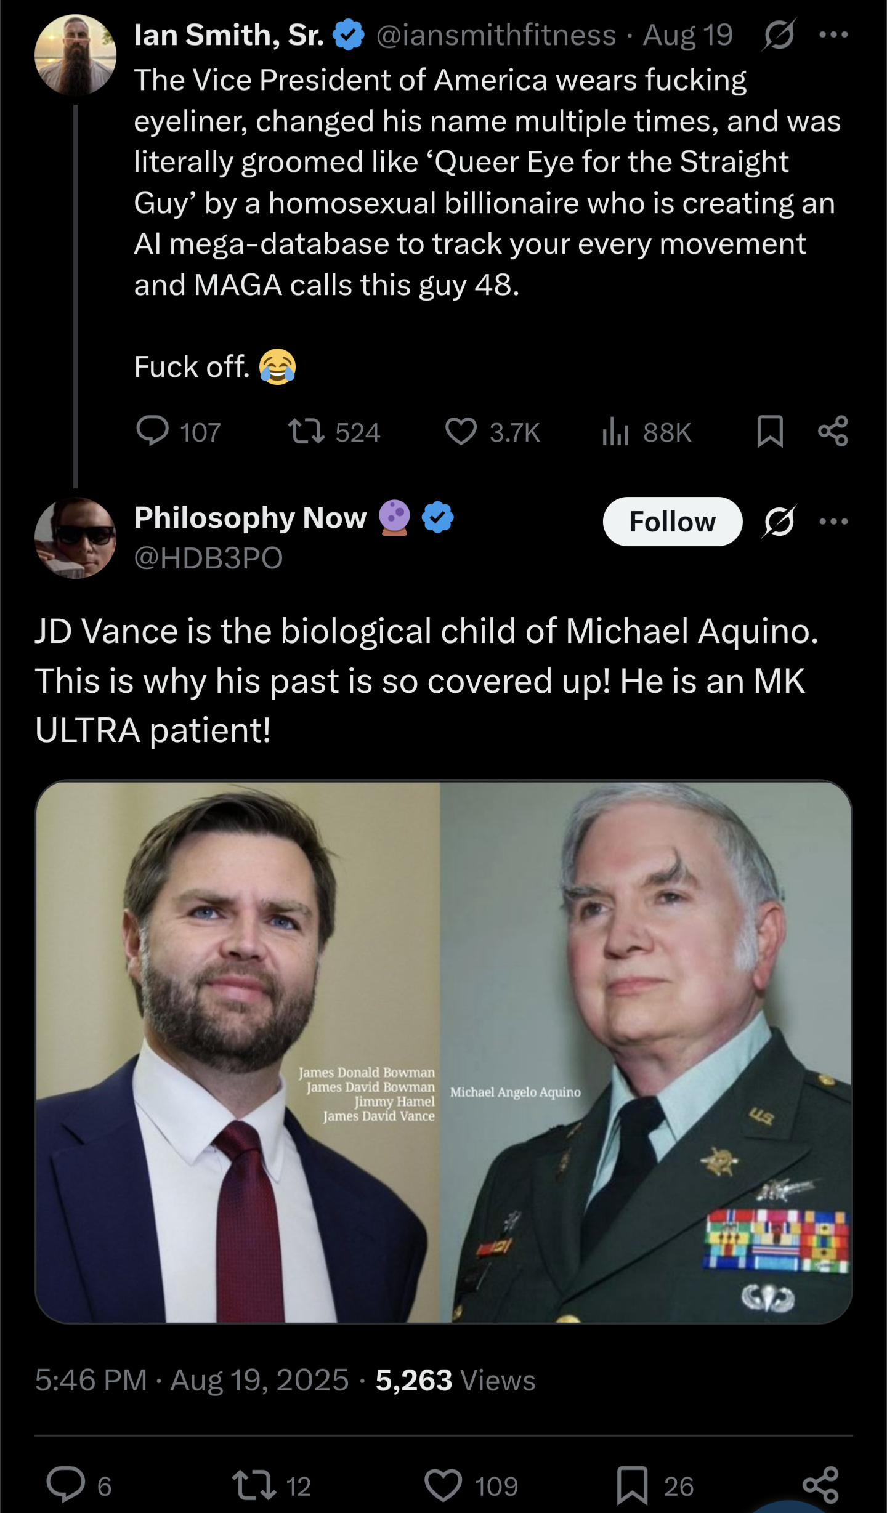Repost Ian Smith's tweet with 524 reposts
This screenshot has height=1513, width=887.
[x=307, y=431]
